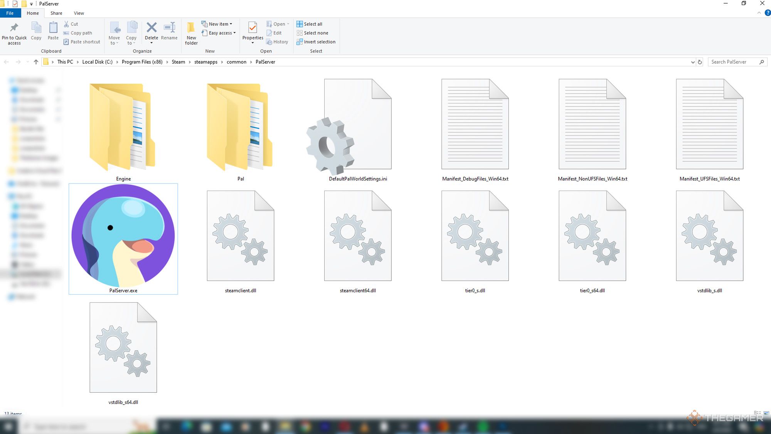Click Paste shortcut in ribbon
771x434 pixels.
pos(82,42)
